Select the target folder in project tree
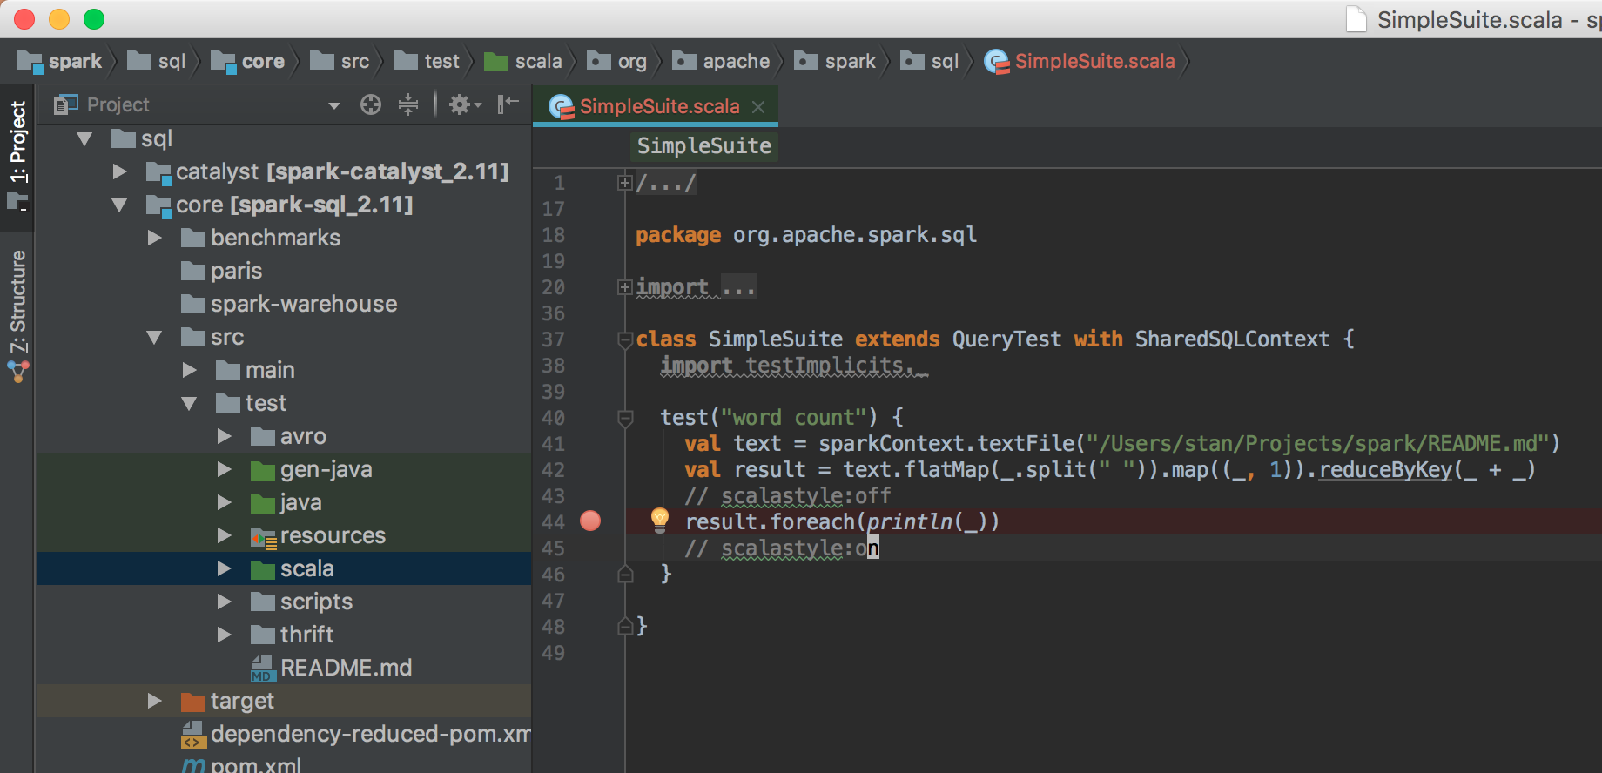The width and height of the screenshot is (1602, 773). pyautogui.click(x=241, y=701)
